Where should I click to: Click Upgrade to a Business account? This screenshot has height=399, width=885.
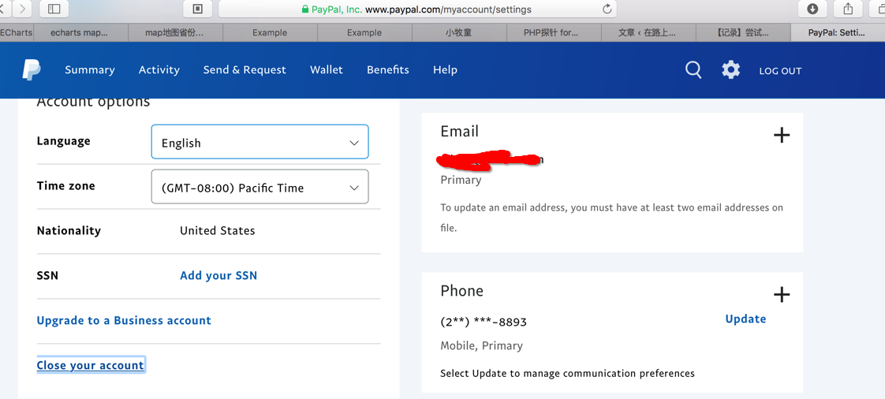[x=124, y=321]
